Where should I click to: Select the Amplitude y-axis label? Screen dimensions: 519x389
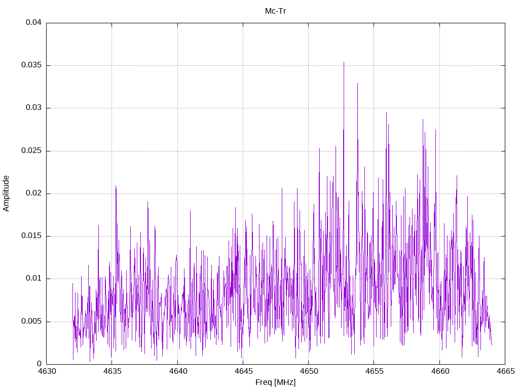6,193
